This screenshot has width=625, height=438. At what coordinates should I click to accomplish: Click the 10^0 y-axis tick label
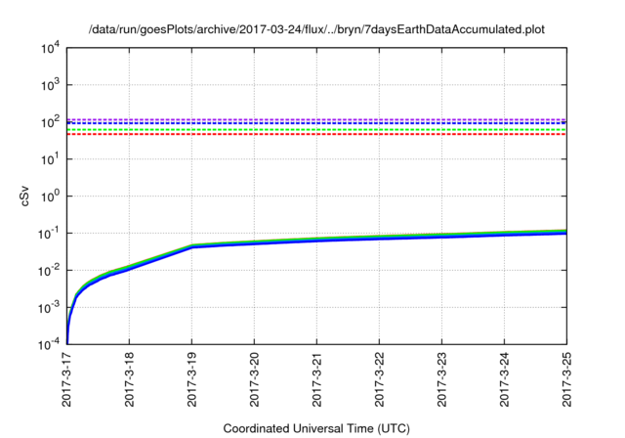pos(51,197)
